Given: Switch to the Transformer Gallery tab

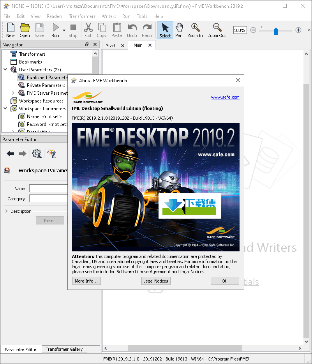Looking at the screenshot, I should (64, 349).
